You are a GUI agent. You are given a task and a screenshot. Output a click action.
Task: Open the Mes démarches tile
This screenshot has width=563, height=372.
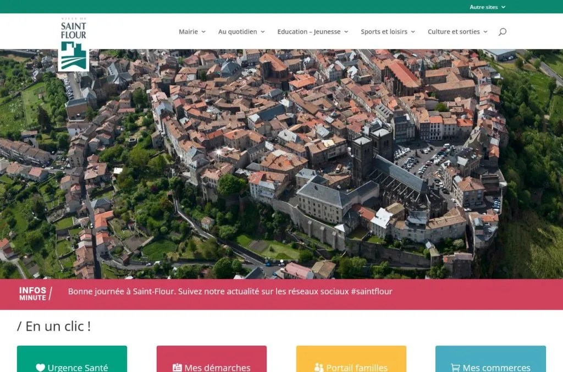212,359
